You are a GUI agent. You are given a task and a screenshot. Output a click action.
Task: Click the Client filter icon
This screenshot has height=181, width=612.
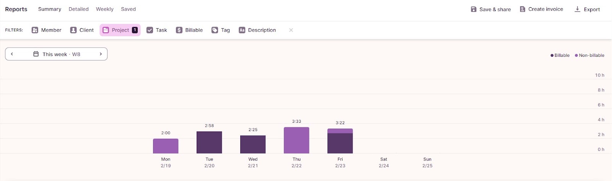pos(73,30)
